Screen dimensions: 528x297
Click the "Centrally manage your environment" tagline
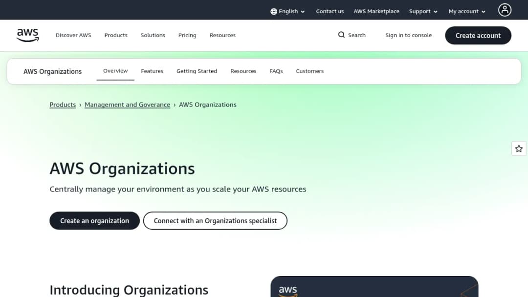tap(178, 189)
